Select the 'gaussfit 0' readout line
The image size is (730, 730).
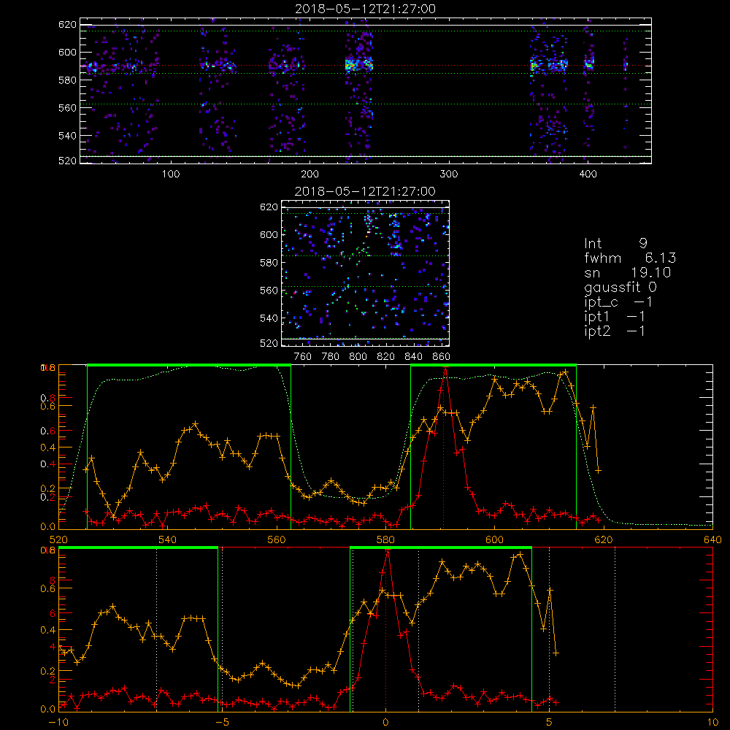tap(620, 287)
